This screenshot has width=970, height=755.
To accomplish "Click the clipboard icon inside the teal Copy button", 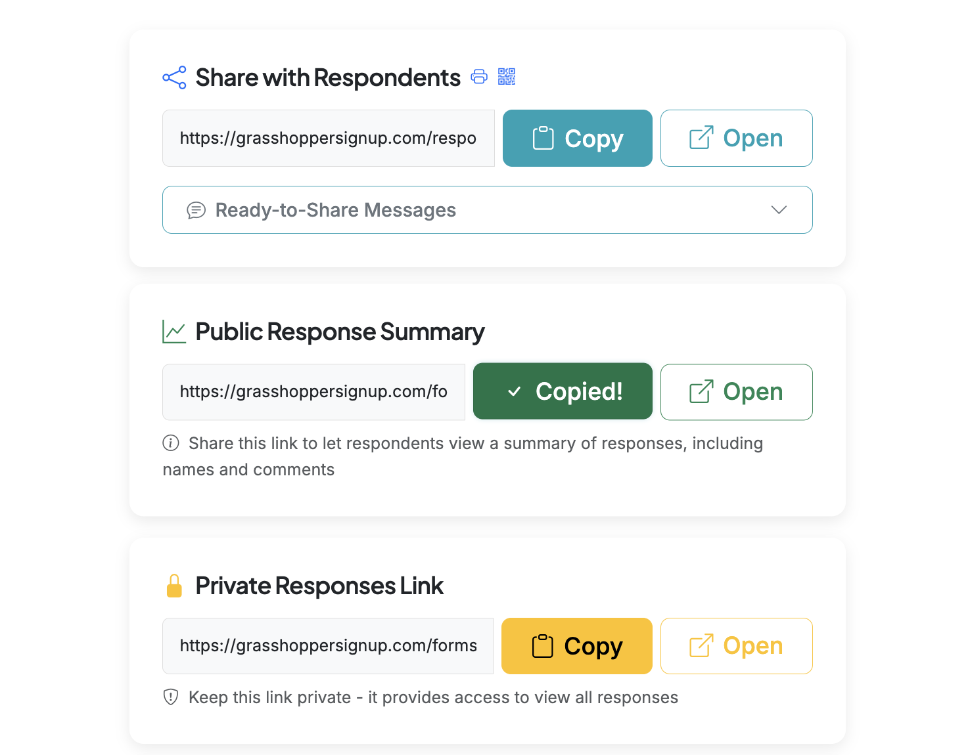I will click(542, 138).
